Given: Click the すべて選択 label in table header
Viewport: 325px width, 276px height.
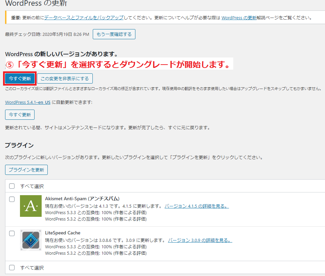Looking at the screenshot, I should [x=32, y=186].
